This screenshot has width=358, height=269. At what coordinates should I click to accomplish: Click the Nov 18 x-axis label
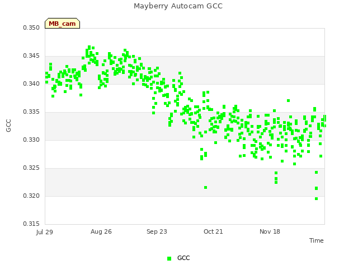270,231
